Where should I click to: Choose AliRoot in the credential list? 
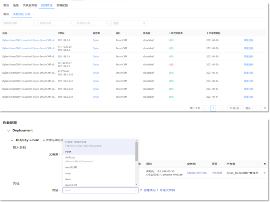tap(99, 159)
